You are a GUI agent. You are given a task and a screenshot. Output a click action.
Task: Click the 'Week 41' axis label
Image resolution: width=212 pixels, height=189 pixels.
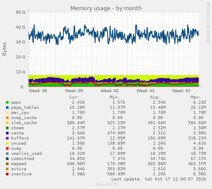pyautogui.click(x=145, y=91)
